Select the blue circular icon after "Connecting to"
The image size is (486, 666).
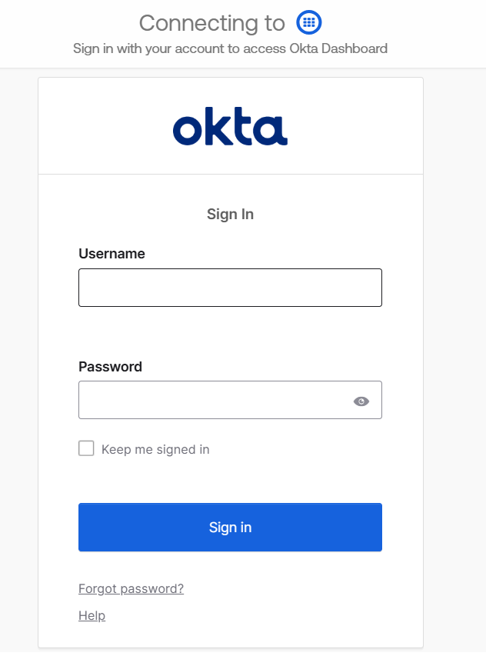click(x=309, y=22)
